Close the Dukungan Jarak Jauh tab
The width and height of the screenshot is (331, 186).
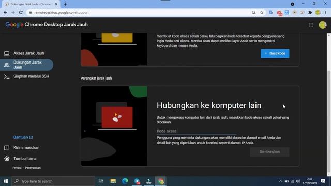pyautogui.click(x=56, y=4)
